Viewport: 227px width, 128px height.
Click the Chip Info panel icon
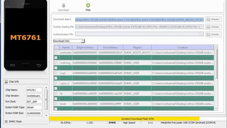point(6,81)
